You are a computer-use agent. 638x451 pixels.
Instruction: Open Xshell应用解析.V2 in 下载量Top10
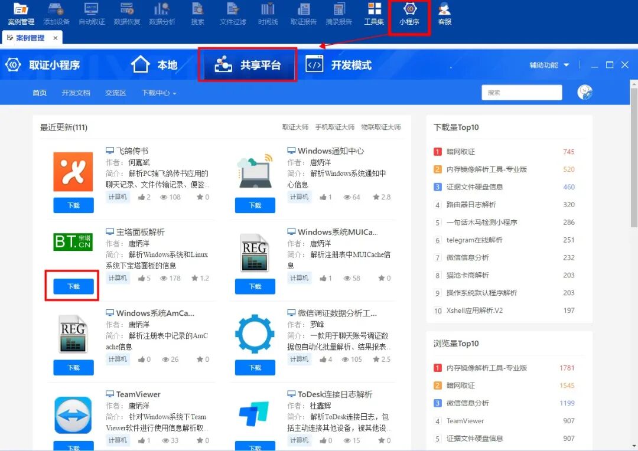(474, 311)
